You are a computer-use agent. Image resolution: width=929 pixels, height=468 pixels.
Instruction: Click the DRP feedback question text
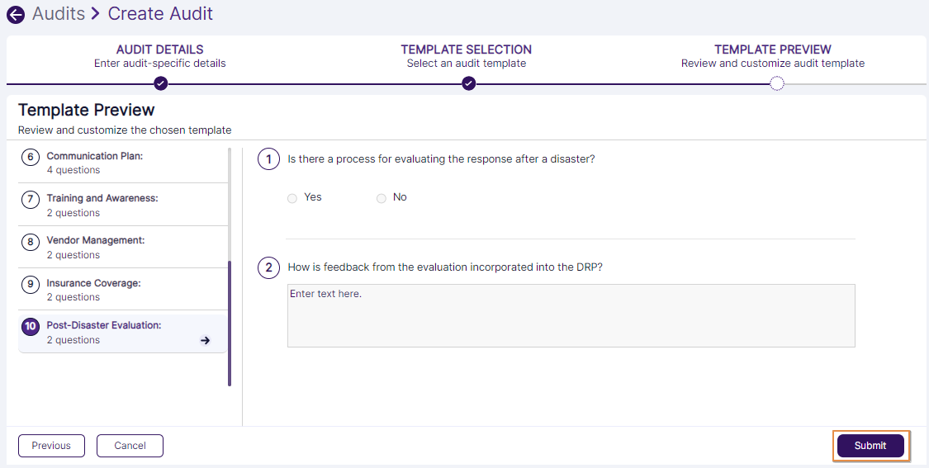click(445, 267)
